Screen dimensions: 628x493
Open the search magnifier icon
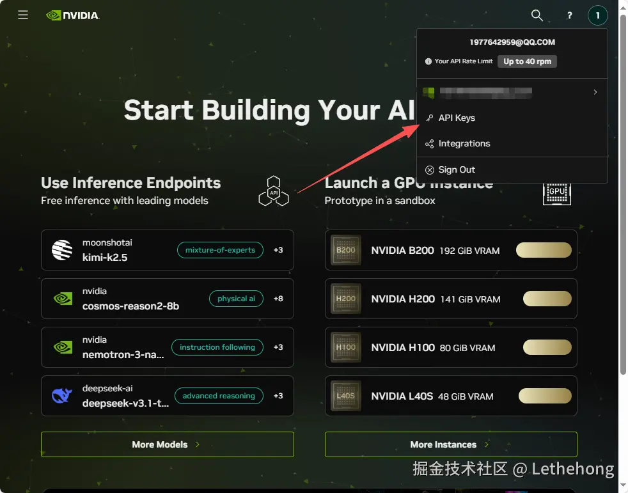[x=537, y=15]
